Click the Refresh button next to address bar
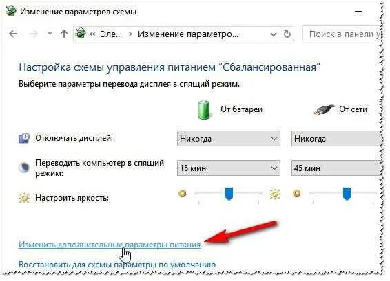The image size is (390, 281). click(x=287, y=34)
